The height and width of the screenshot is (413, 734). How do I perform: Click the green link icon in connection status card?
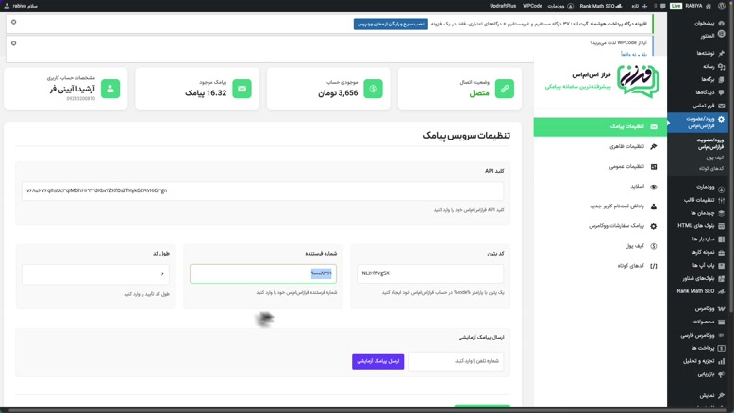point(505,89)
